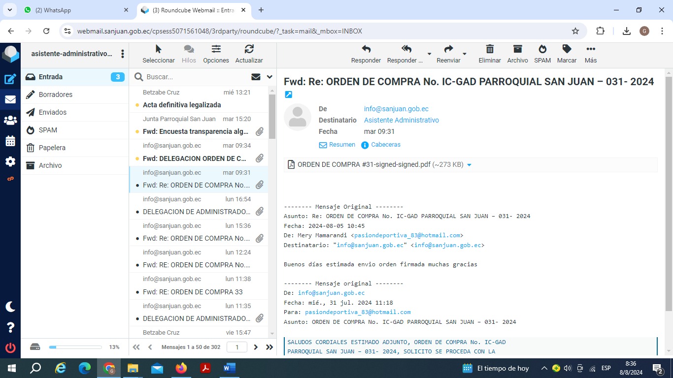The width and height of the screenshot is (673, 378).
Task: Click the compose new message icon
Action: pos(10,79)
